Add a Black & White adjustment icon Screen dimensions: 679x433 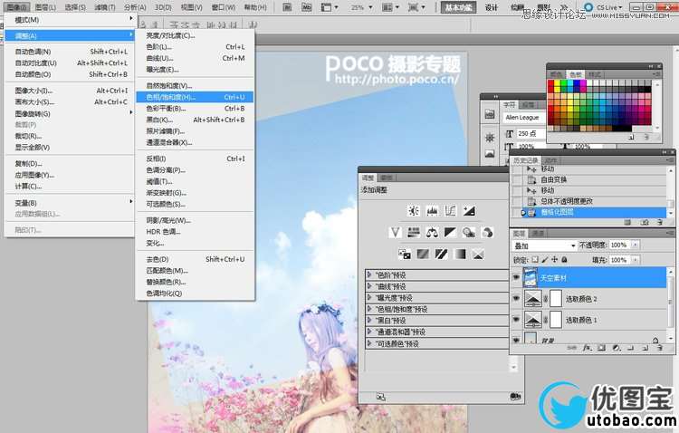pyautogui.click(x=450, y=233)
